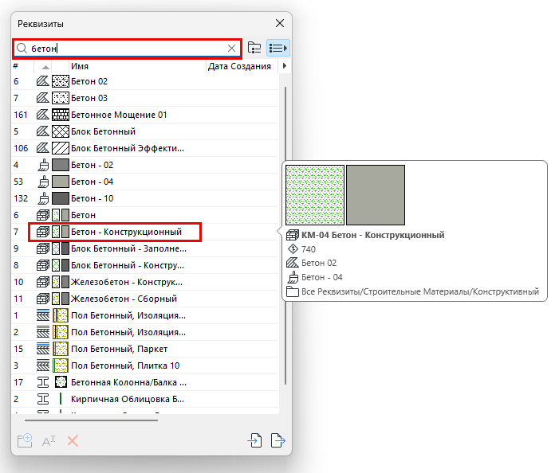559x473 pixels.
Task: Click priority value 740 in tooltip
Action: tap(309, 249)
